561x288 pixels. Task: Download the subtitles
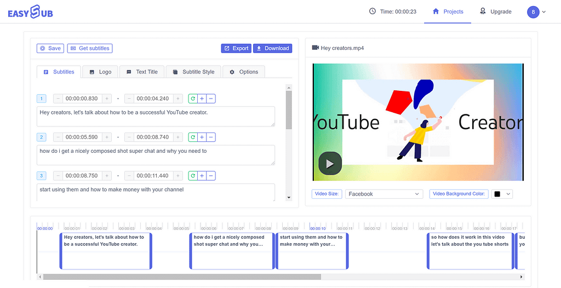[273, 48]
